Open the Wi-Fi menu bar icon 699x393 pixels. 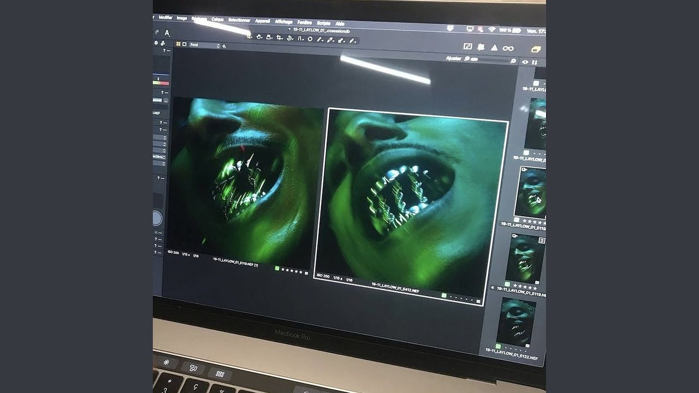click(x=491, y=29)
